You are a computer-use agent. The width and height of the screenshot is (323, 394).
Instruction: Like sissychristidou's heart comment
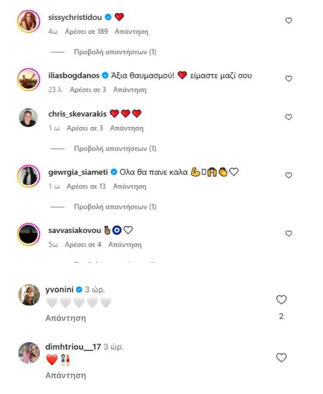(x=289, y=20)
